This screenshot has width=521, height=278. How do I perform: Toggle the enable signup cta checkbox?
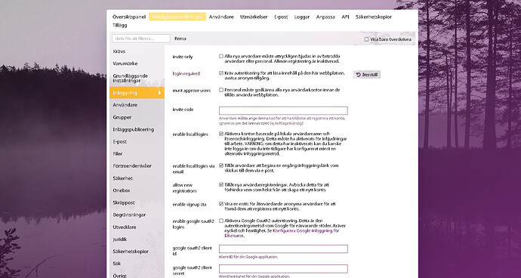coord(221,204)
